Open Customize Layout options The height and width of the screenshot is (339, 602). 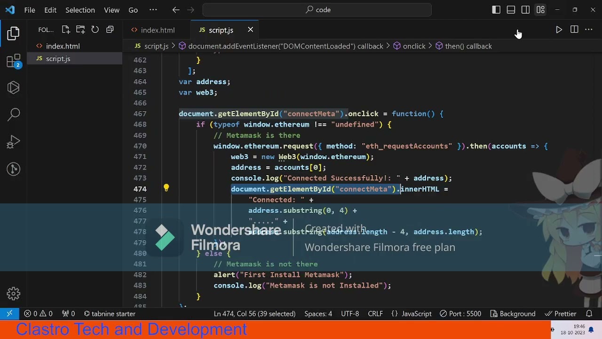pyautogui.click(x=540, y=10)
